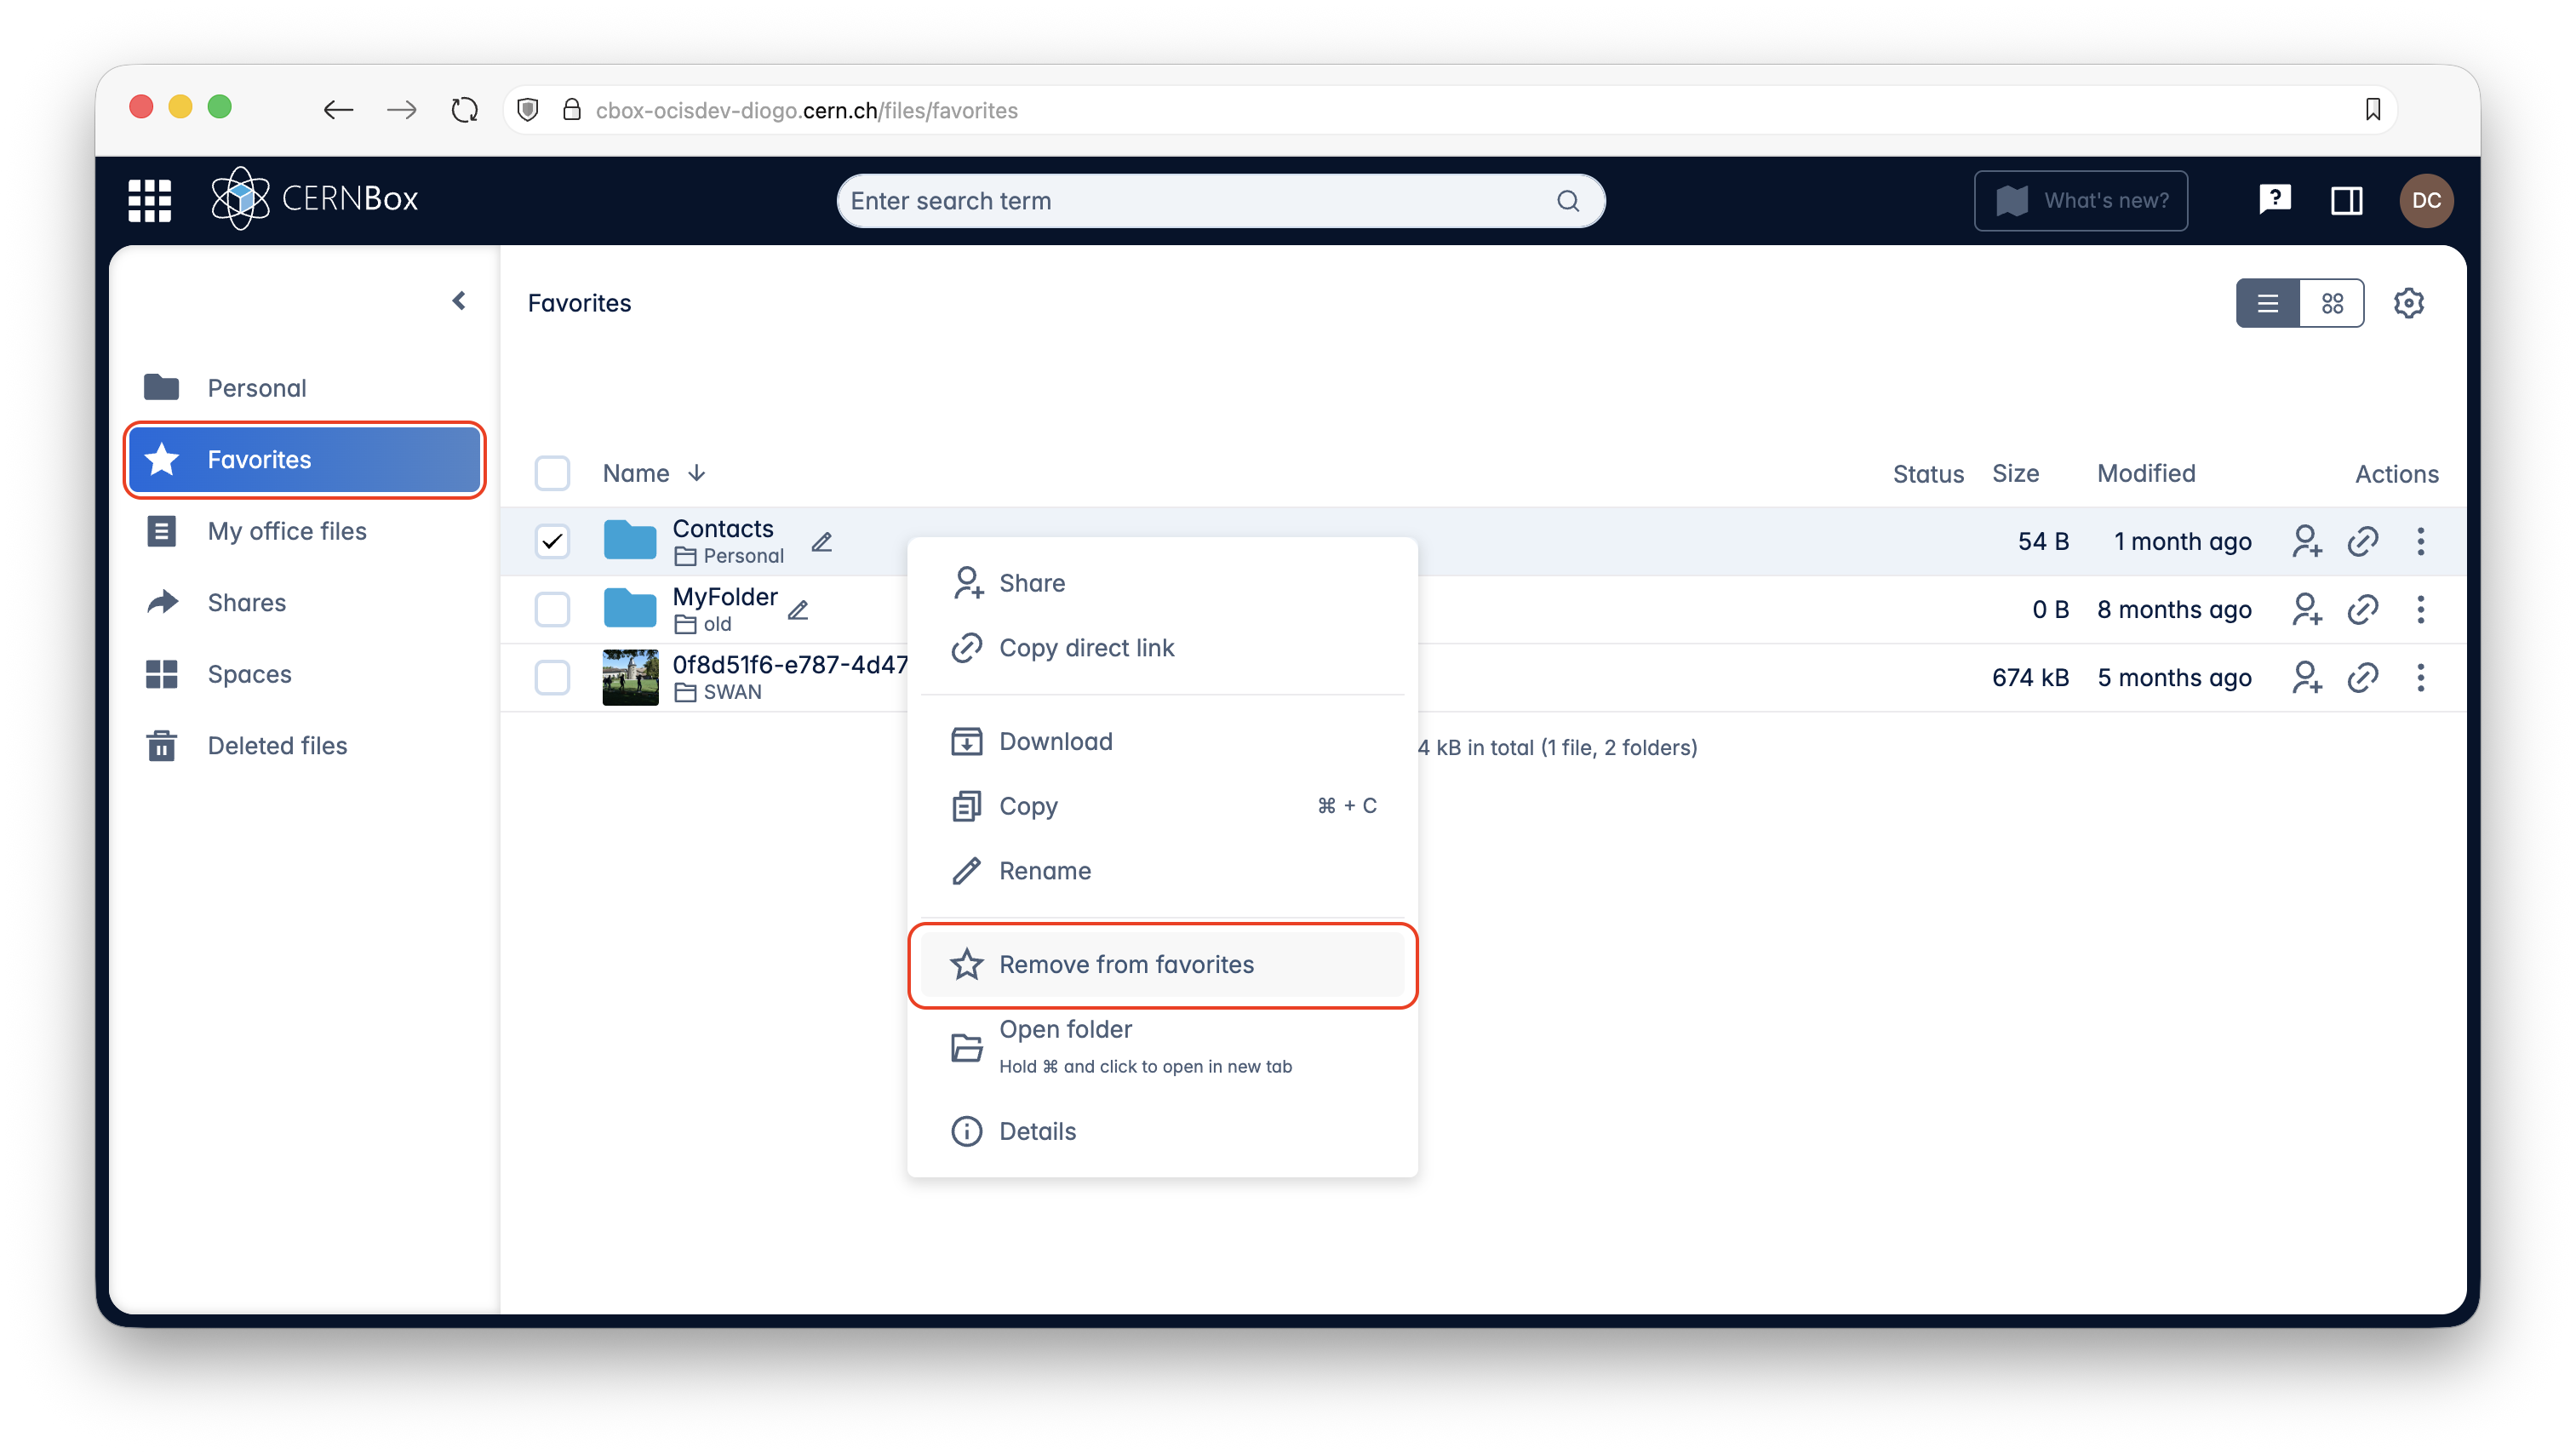The width and height of the screenshot is (2576, 1454).
Task: Open three-dot actions menu for MyFolder
Action: [2420, 609]
